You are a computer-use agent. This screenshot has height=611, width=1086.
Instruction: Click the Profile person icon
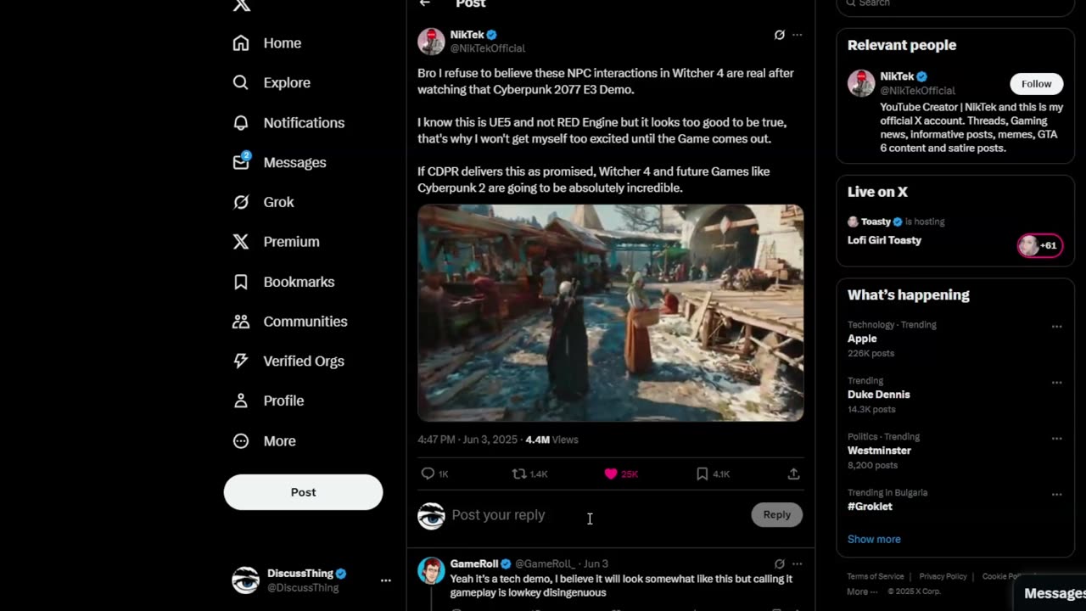tap(241, 401)
